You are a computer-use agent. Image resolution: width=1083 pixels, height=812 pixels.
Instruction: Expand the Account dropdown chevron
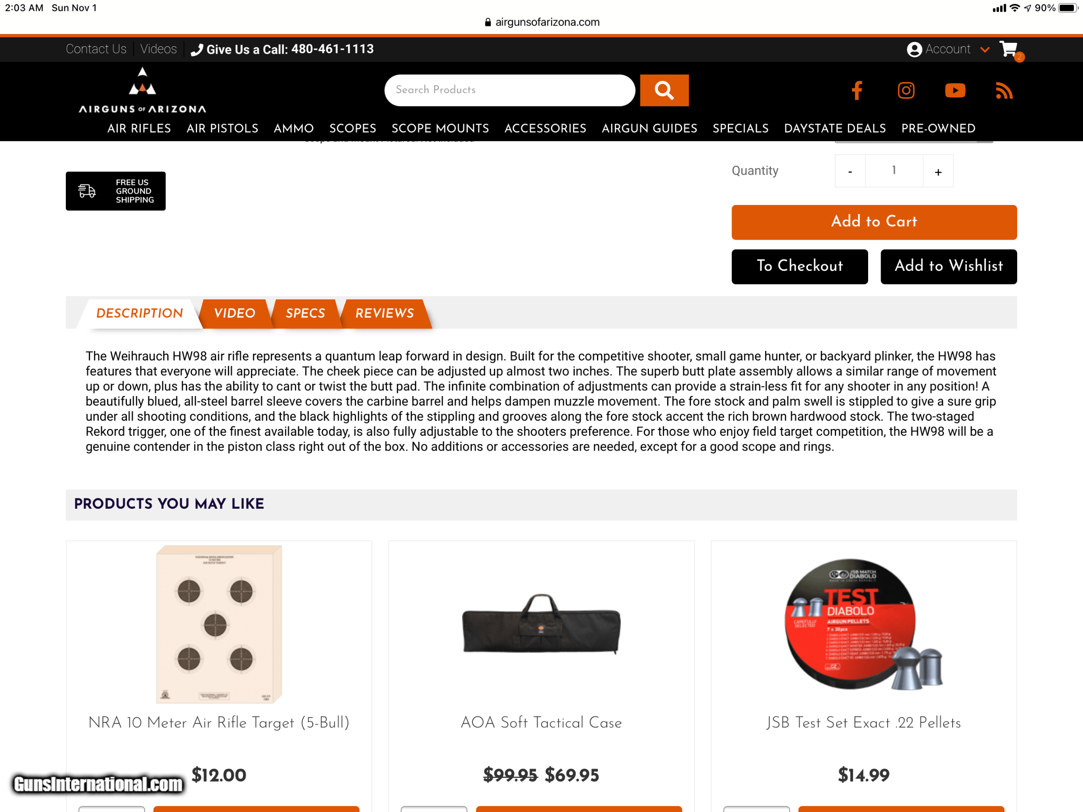point(985,49)
